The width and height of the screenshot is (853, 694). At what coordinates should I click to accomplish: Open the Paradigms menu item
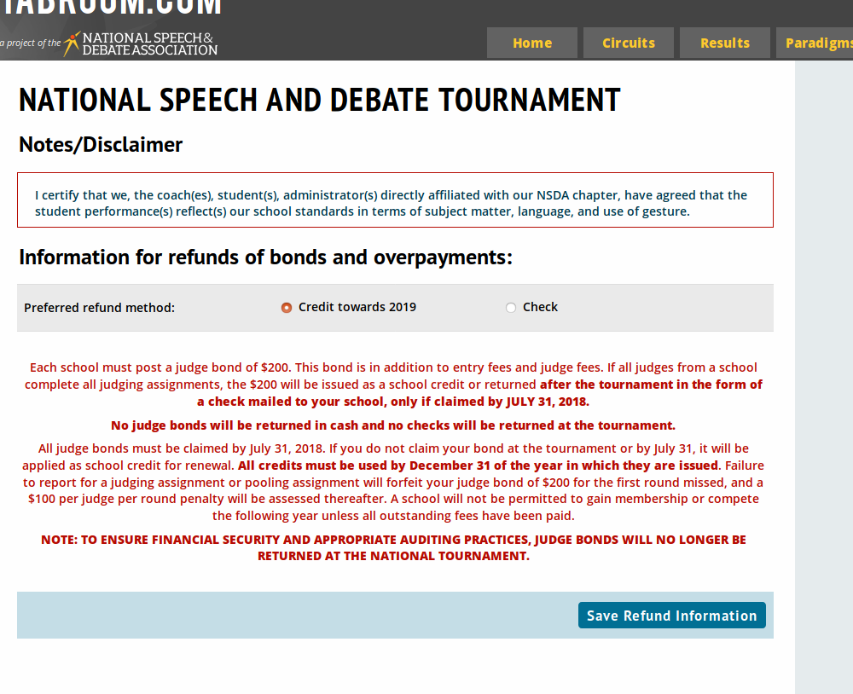coord(817,43)
